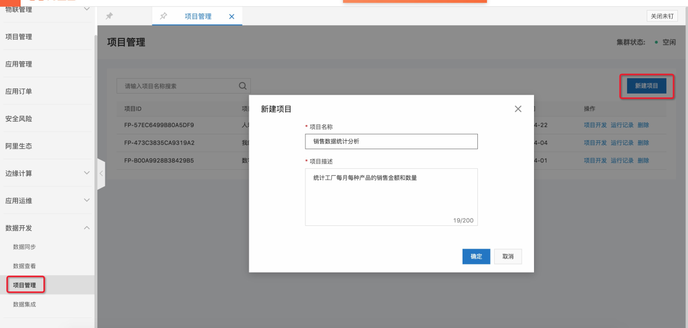Open 项目开发 for FP-B00A9928B38429B5
Image resolution: width=688 pixels, height=328 pixels.
pyautogui.click(x=595, y=160)
